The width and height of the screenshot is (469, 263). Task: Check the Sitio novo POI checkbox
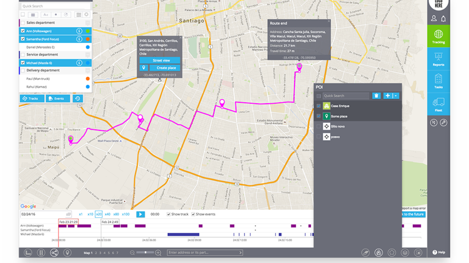[318, 126]
